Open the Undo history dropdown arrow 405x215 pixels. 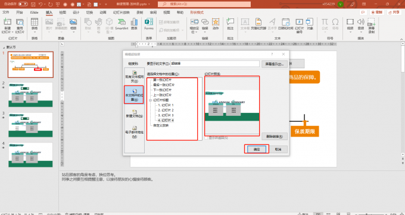point(45,4)
